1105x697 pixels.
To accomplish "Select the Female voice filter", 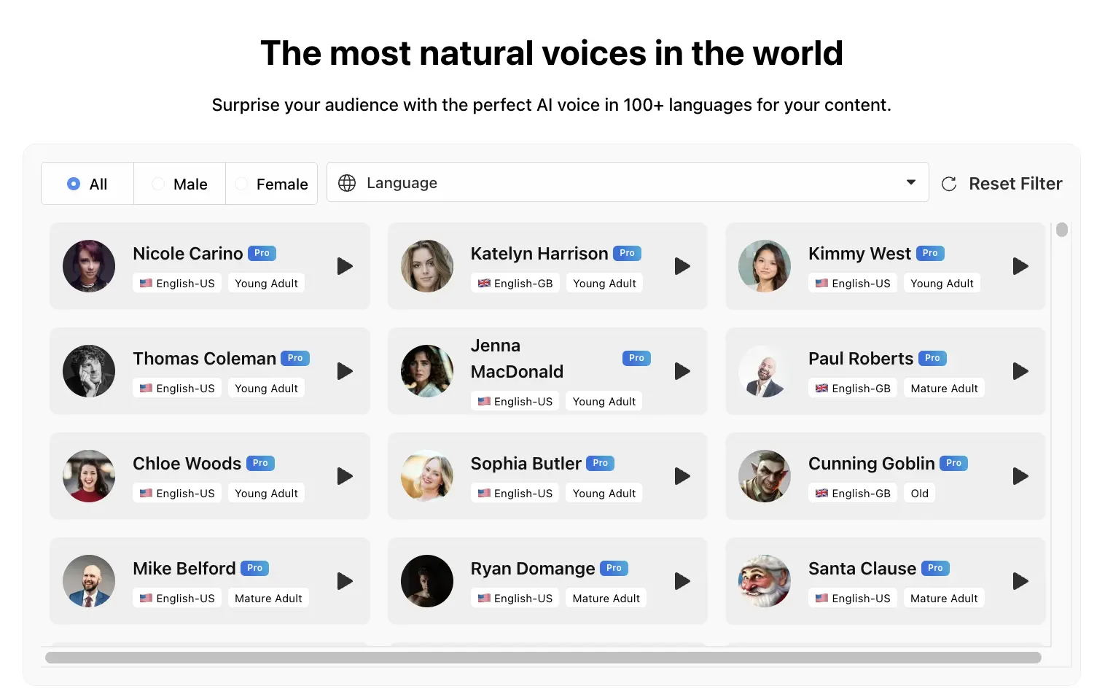I will pos(242,184).
